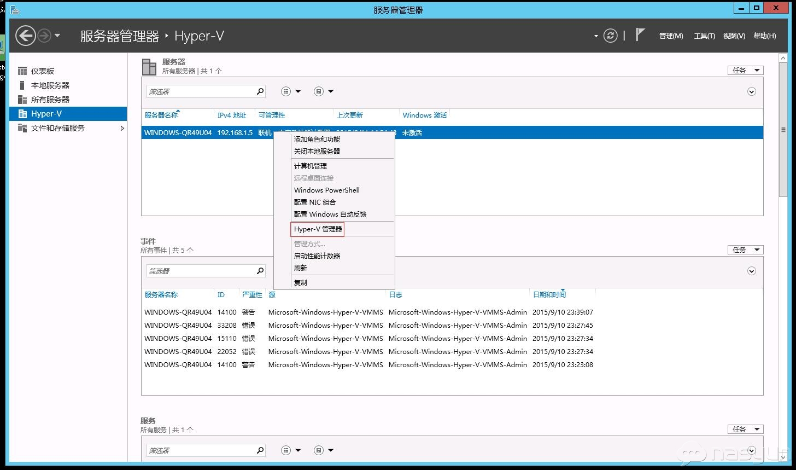The image size is (796, 470).
Task: Click the search magnifier in 服务 filter
Action: (x=260, y=450)
